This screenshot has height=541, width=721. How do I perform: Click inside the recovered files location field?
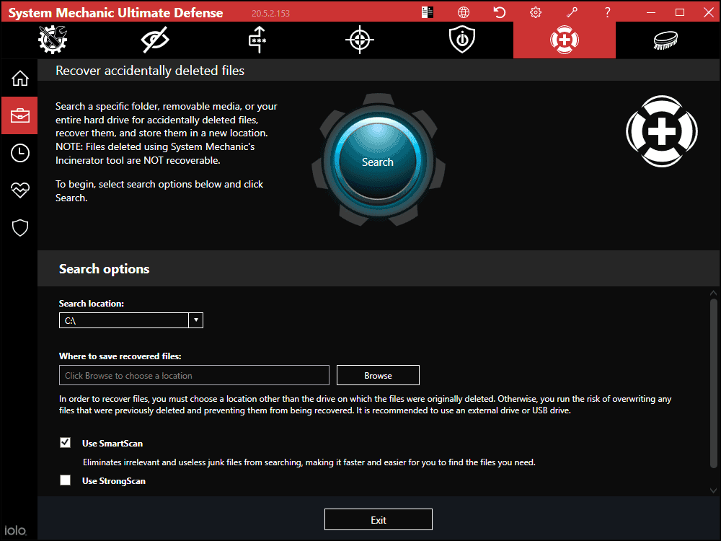coord(193,375)
